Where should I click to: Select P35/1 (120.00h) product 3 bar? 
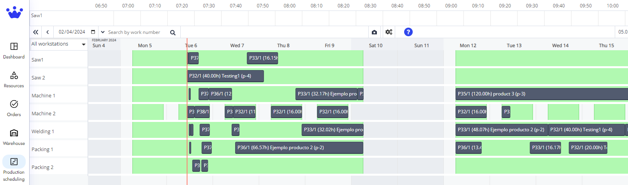tap(541, 94)
